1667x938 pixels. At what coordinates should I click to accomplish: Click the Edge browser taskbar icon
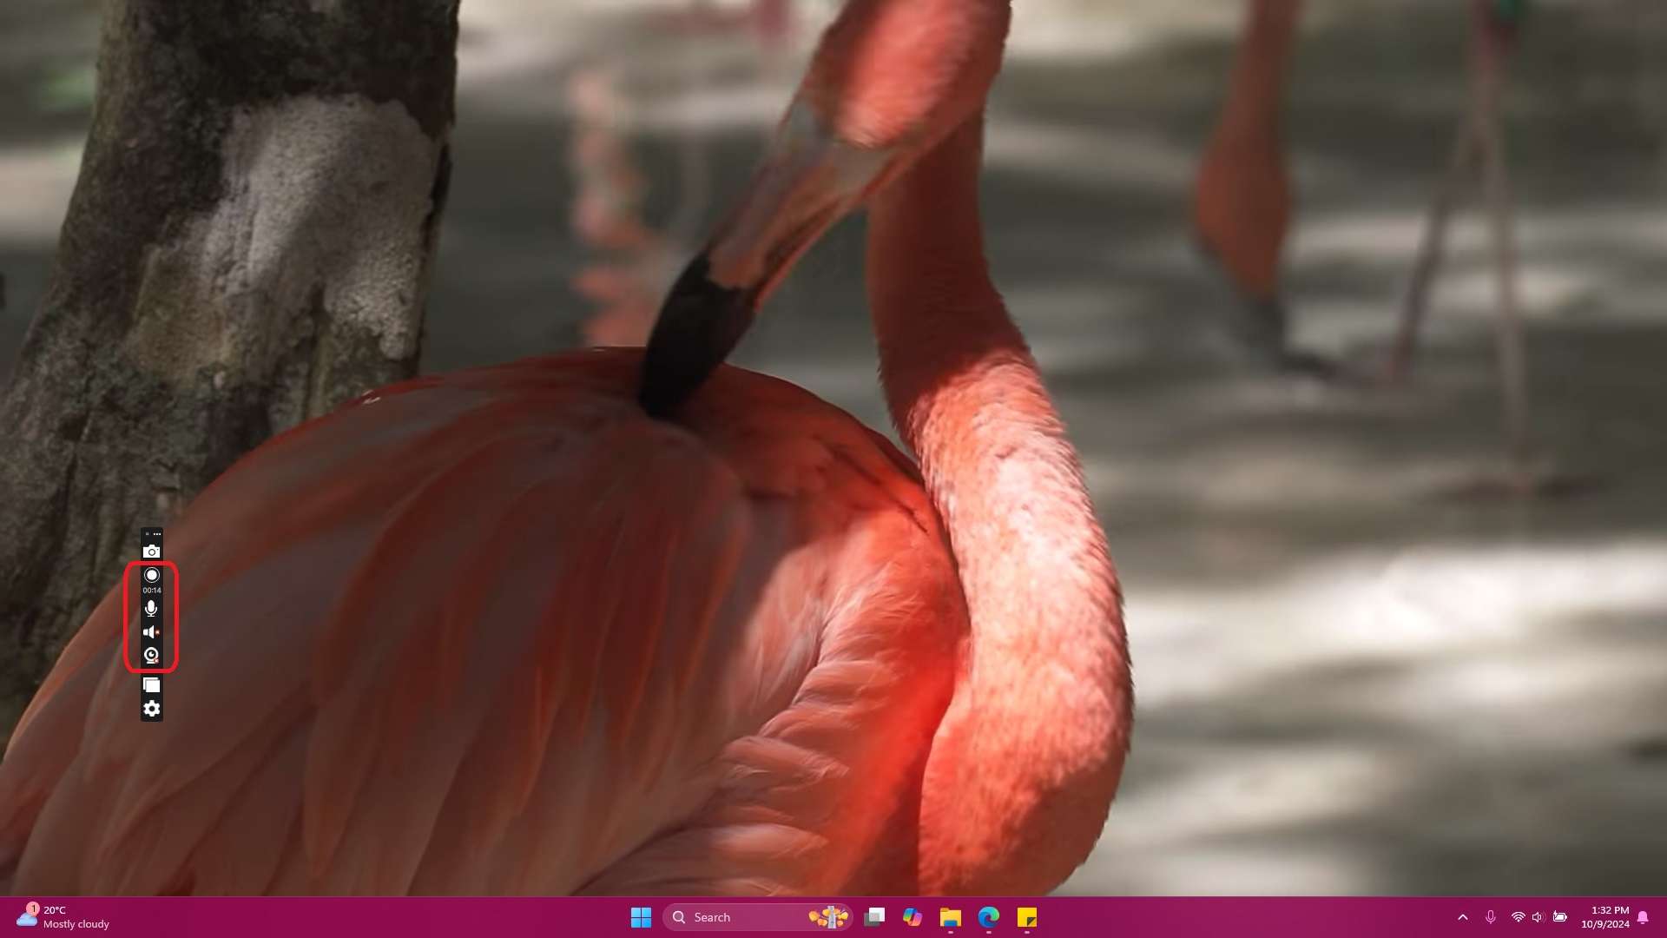(x=988, y=916)
